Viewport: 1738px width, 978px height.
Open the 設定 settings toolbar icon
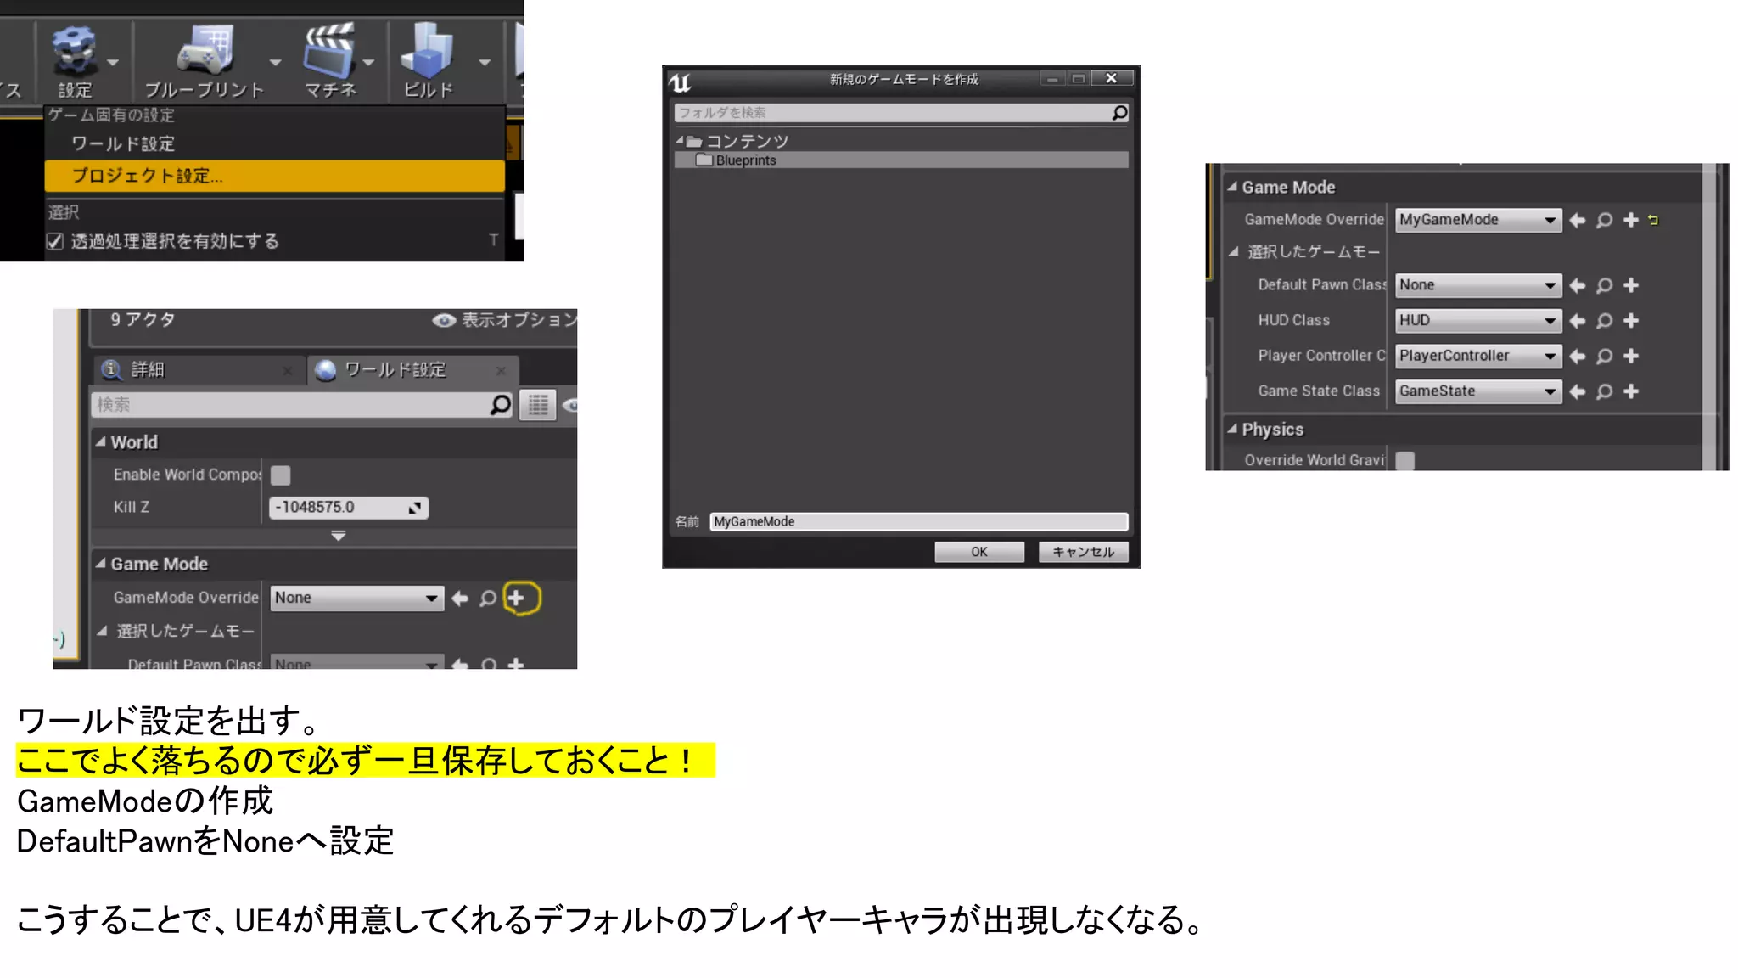(74, 59)
